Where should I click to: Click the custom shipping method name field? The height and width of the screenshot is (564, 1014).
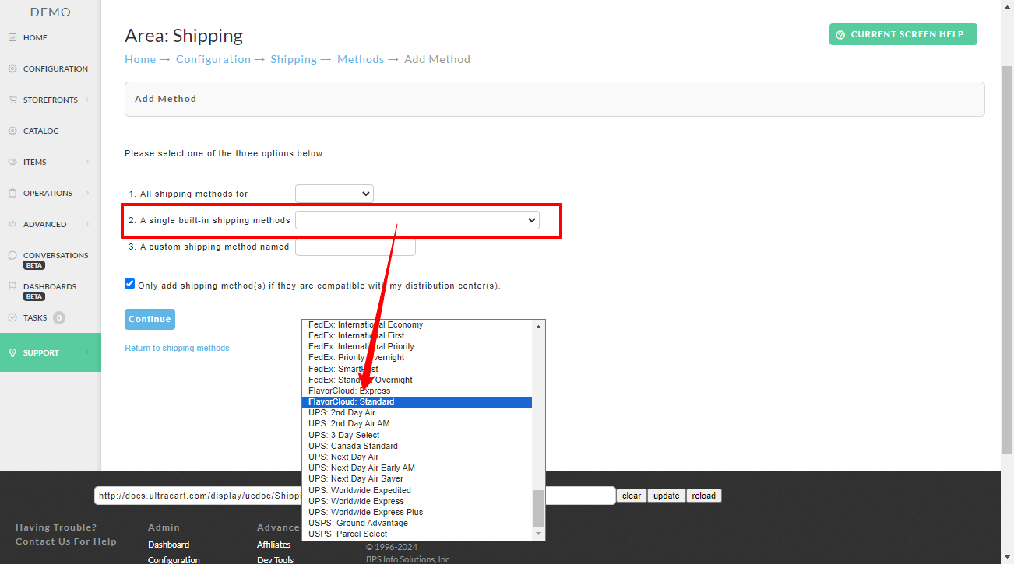pyautogui.click(x=355, y=247)
